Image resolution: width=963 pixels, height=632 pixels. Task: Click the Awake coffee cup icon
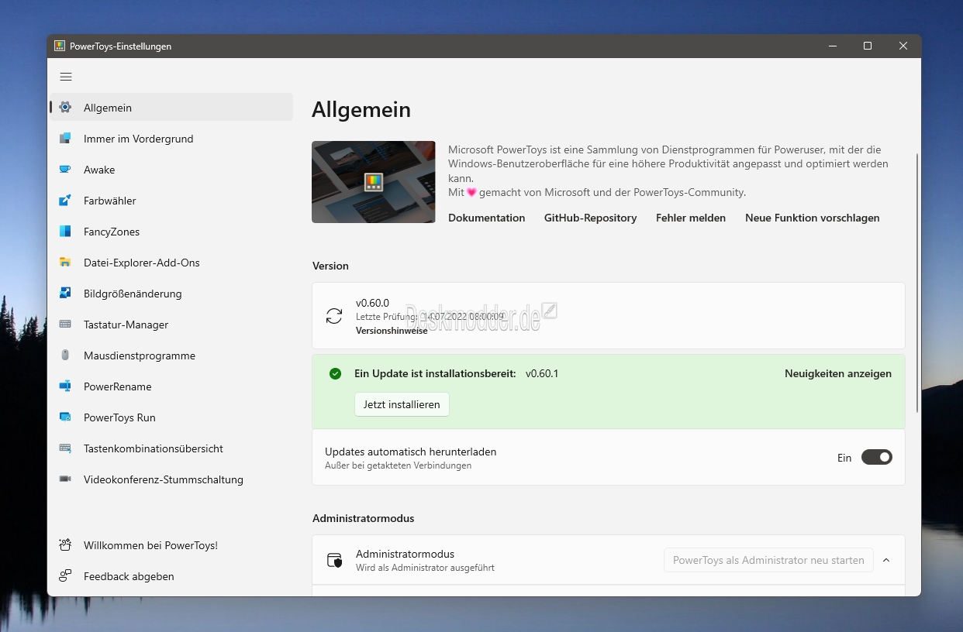[65, 170]
